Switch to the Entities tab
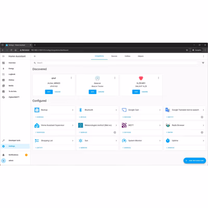The image size is (208, 208). tap(127, 56)
